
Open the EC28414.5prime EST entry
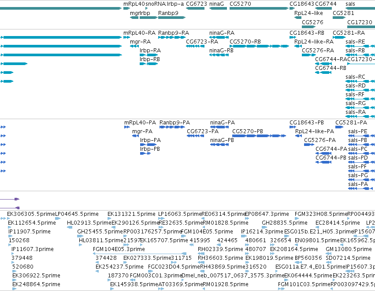(x=318, y=227)
